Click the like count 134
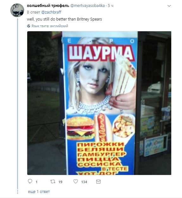This screenshot has height=198, width=182. [x=84, y=182]
